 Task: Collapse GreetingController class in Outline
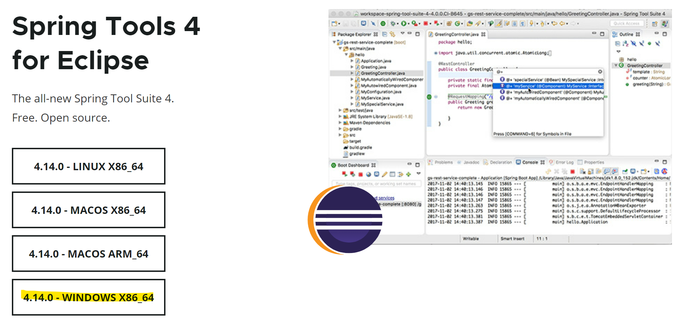point(616,65)
